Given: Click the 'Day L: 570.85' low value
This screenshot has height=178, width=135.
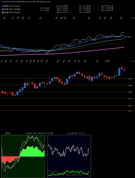Looking at the screenshot, I should (62, 10).
